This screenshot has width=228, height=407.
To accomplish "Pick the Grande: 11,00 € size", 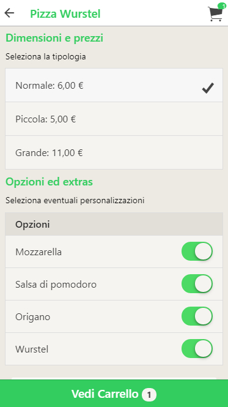I will click(x=114, y=152).
